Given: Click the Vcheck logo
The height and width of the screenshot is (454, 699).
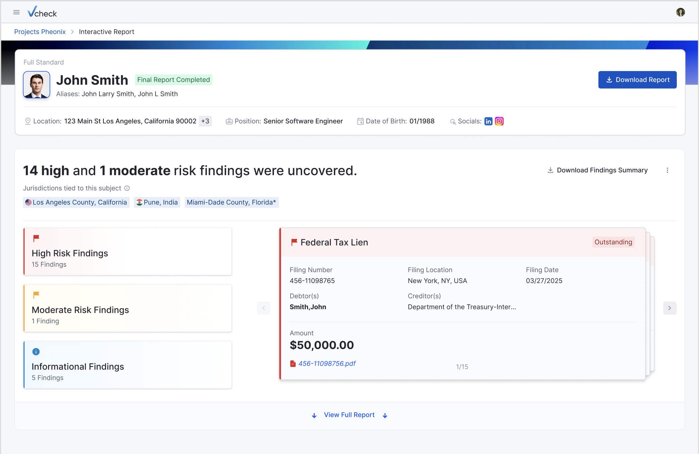Looking at the screenshot, I should [x=42, y=12].
